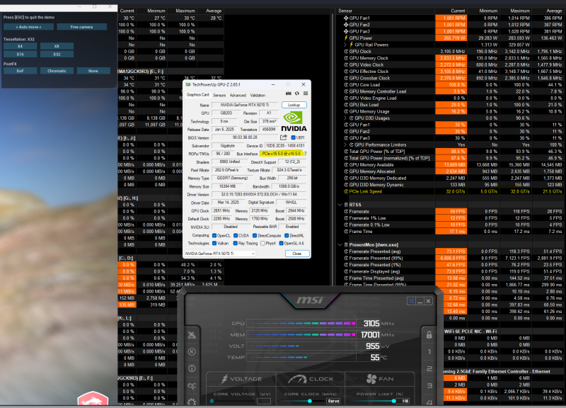Click the Core Clock Curve field
This screenshot has width=566, height=408.
click(333, 401)
